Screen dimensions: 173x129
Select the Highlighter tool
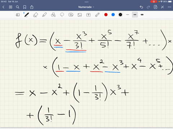pyautogui.click(x=44, y=15)
